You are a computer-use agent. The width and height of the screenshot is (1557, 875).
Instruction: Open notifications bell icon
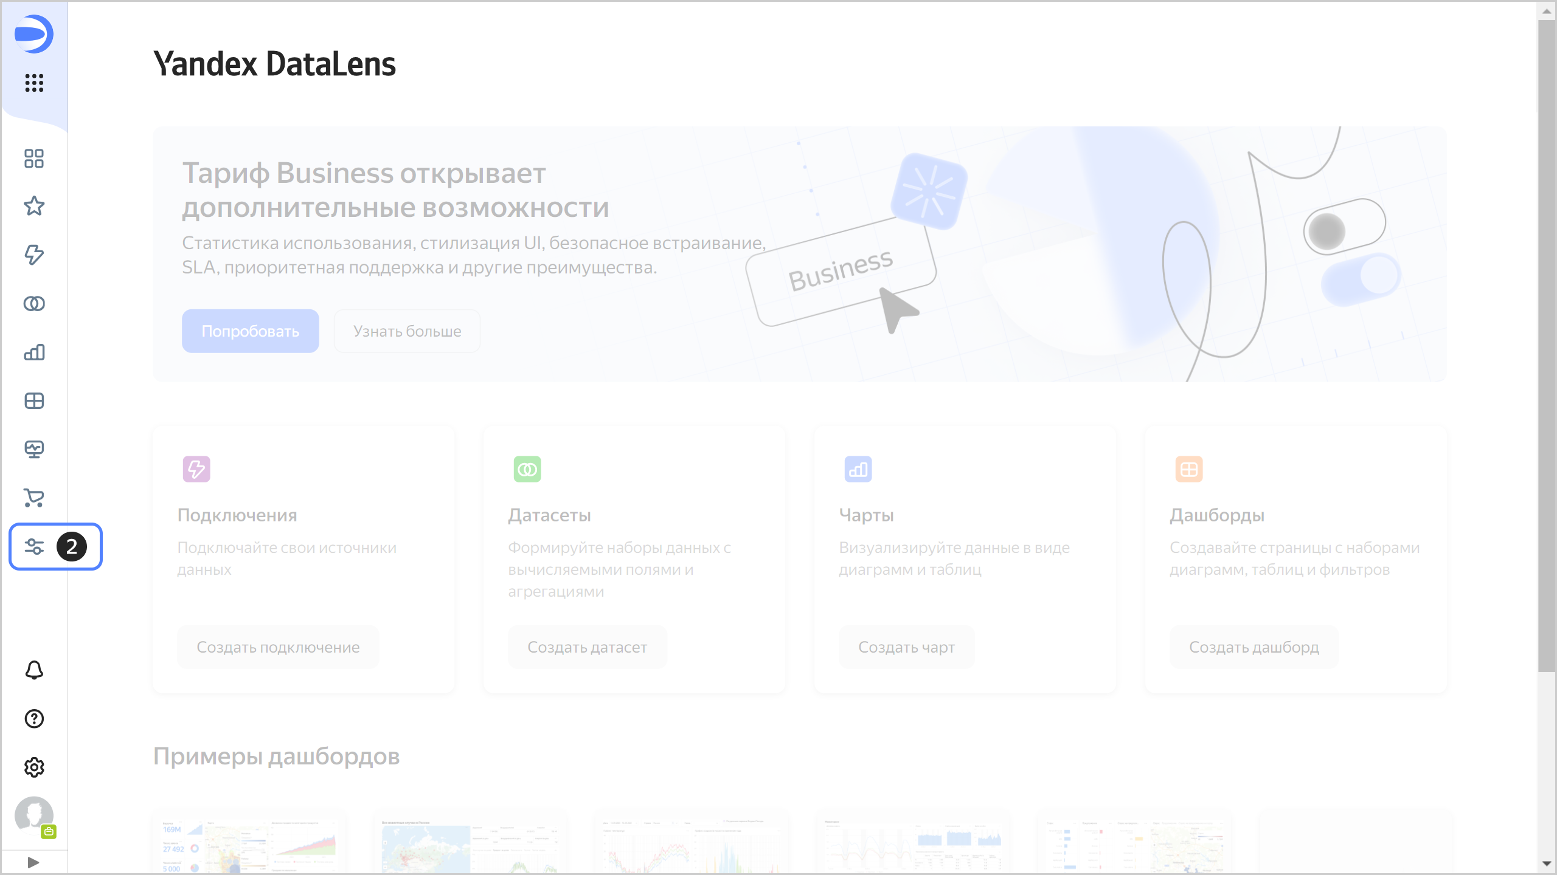coord(34,670)
